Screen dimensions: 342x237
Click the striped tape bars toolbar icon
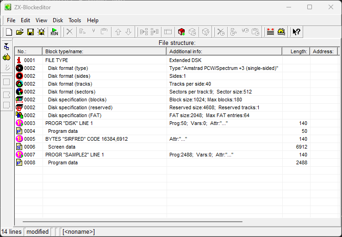click(270, 32)
